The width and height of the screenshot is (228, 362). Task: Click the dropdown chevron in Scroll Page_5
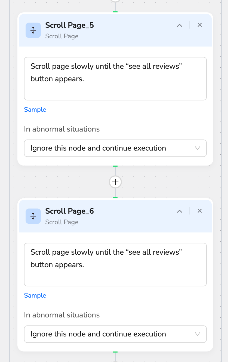pos(198,148)
